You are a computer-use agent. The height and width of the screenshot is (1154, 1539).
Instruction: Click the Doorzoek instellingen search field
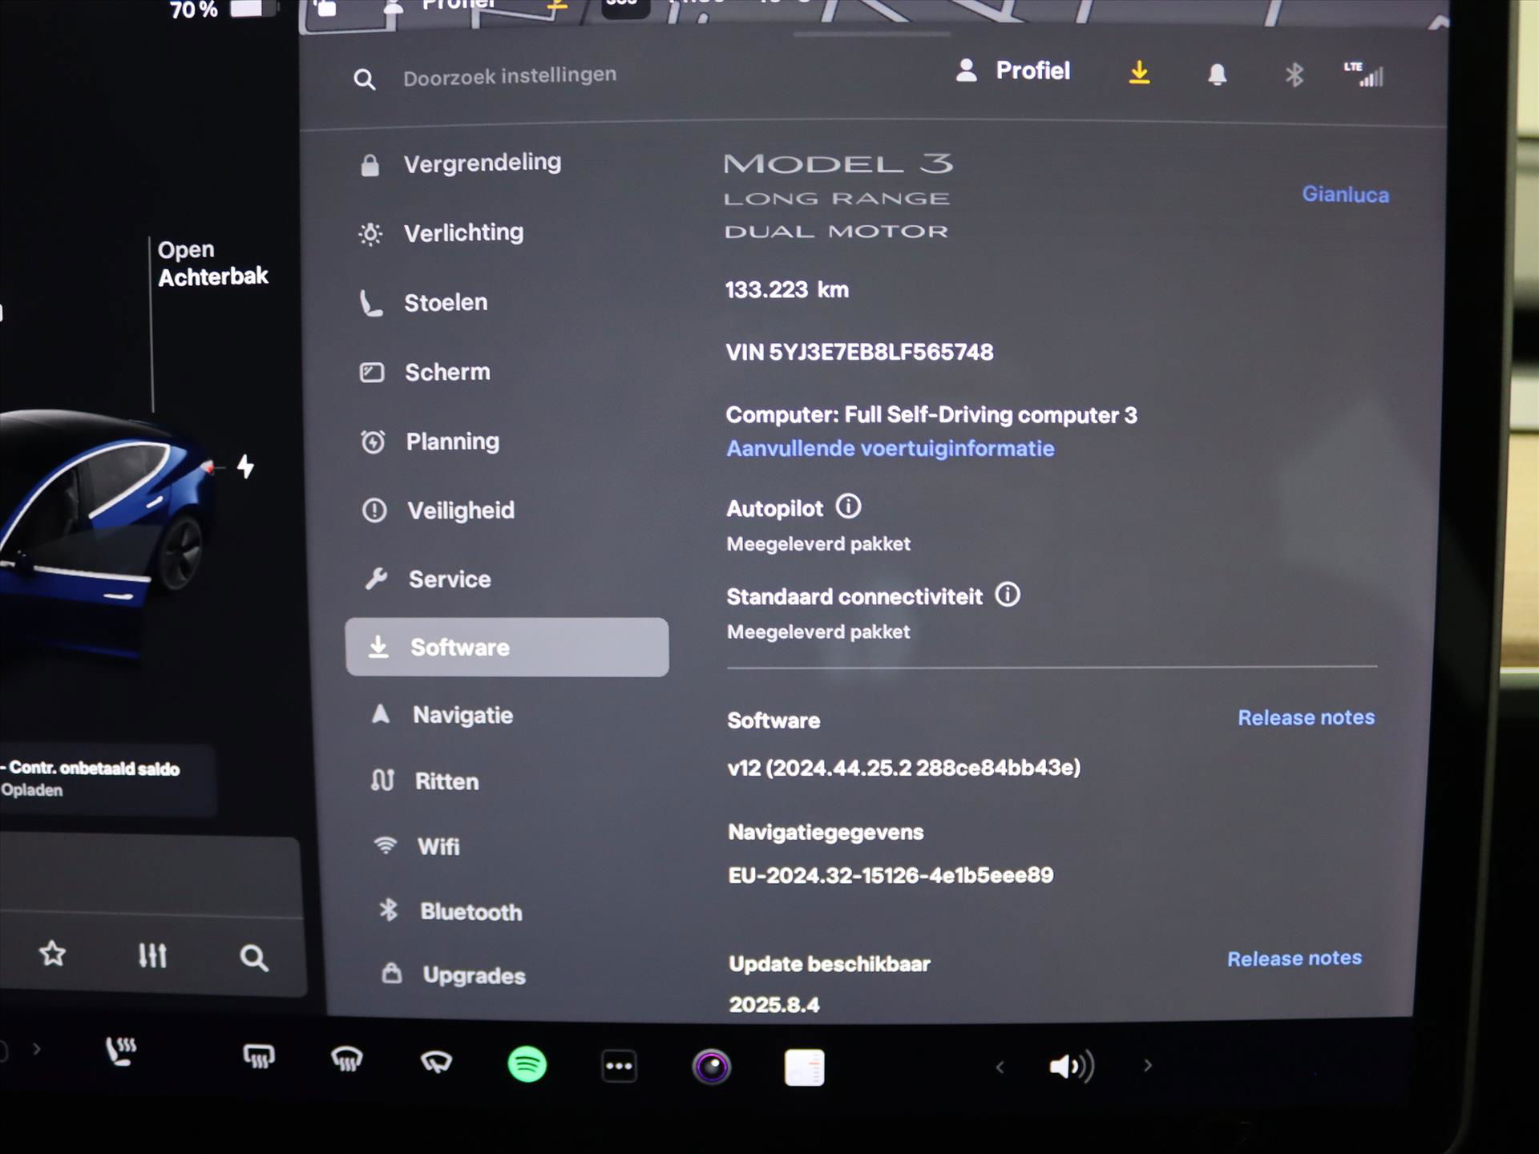[x=510, y=77]
